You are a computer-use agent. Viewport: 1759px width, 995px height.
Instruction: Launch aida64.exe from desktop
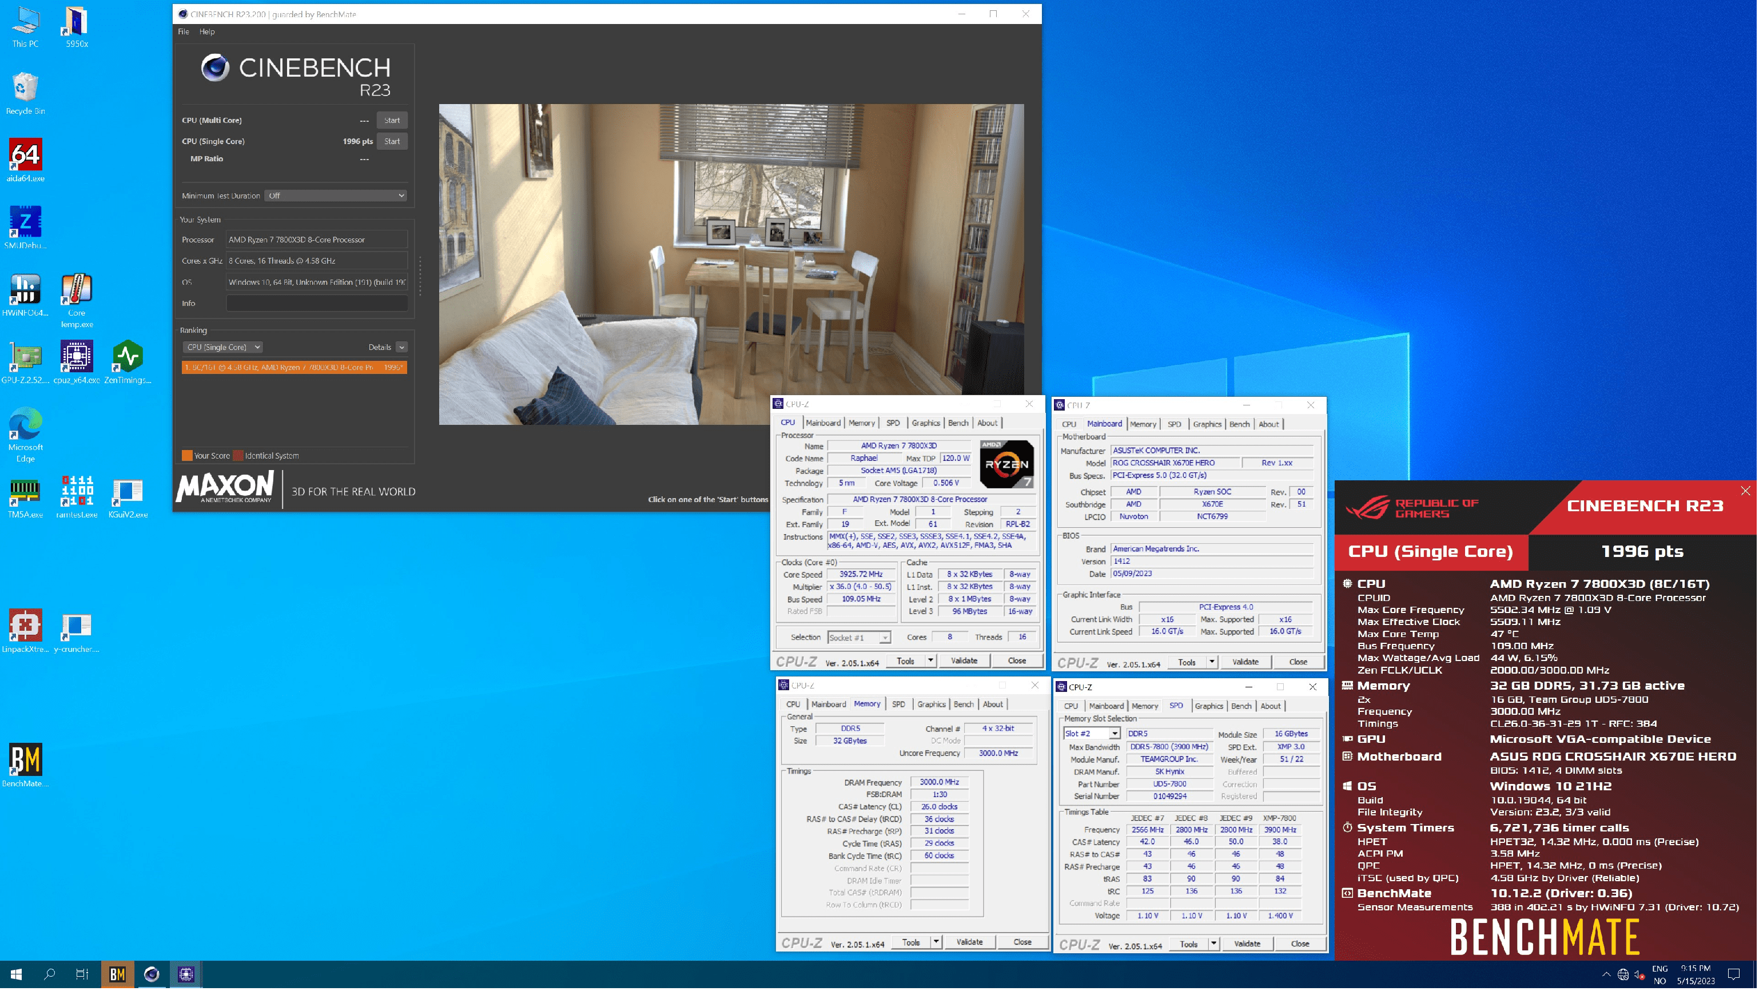[x=25, y=161]
